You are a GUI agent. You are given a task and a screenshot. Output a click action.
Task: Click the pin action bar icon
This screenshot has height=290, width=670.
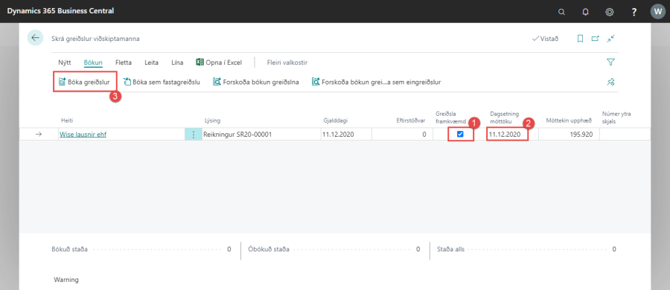(610, 82)
